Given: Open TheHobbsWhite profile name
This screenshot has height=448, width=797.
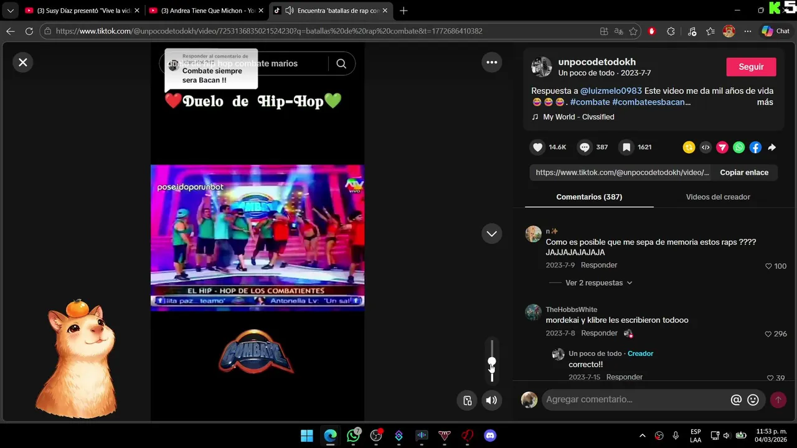Looking at the screenshot, I should [571, 309].
